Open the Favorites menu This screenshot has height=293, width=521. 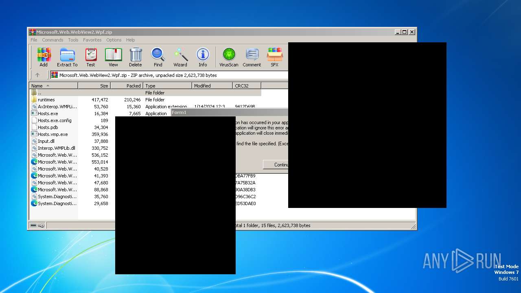pos(92,40)
